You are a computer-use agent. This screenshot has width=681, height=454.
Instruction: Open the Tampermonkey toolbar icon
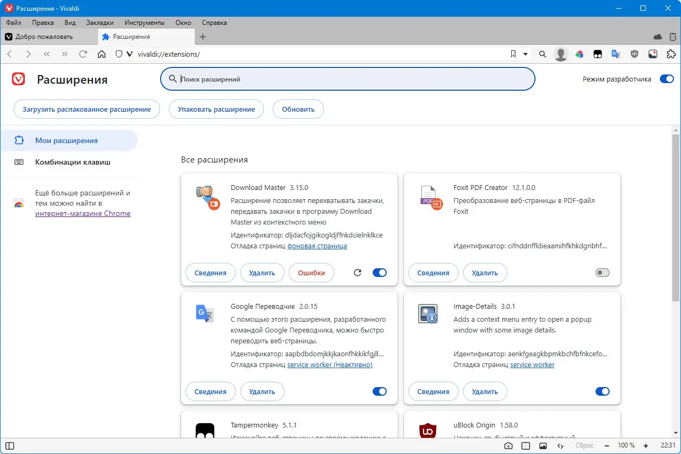tap(598, 54)
